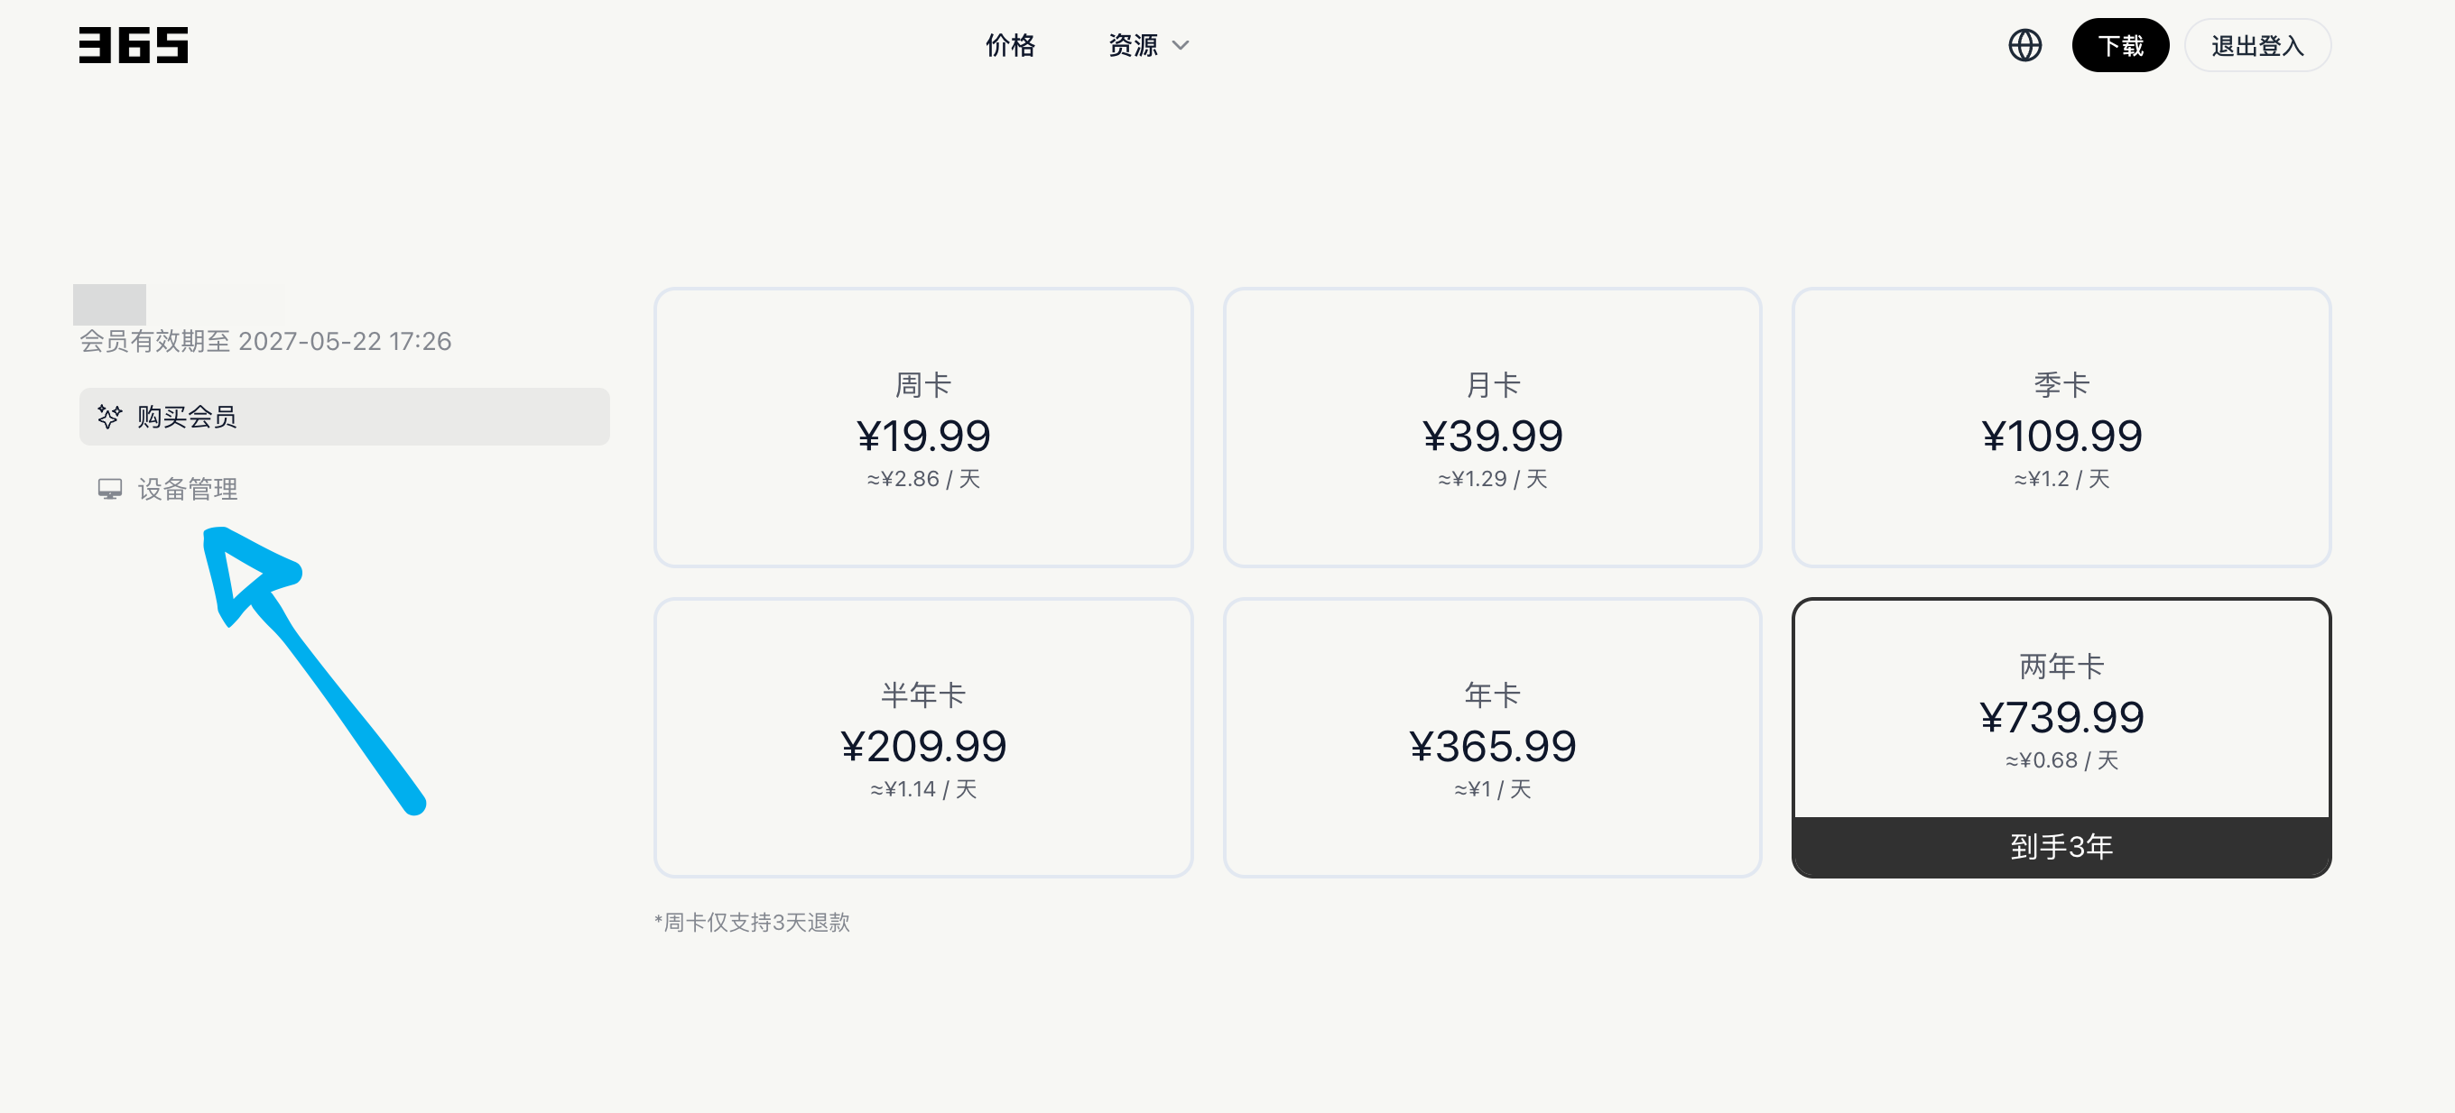Click the 到手3年 banner
The width and height of the screenshot is (2455, 1113).
point(2061,846)
